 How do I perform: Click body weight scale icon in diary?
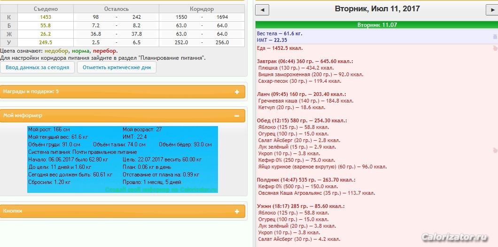pos(495,37)
